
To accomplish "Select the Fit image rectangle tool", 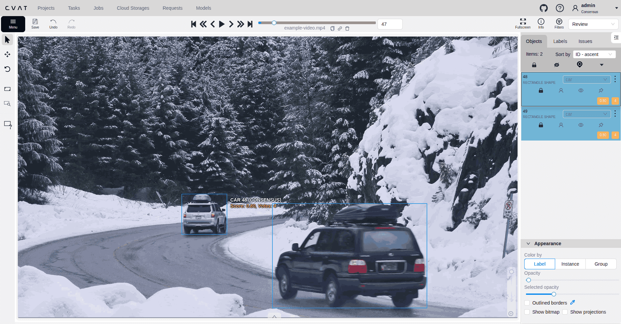I will coord(7,89).
